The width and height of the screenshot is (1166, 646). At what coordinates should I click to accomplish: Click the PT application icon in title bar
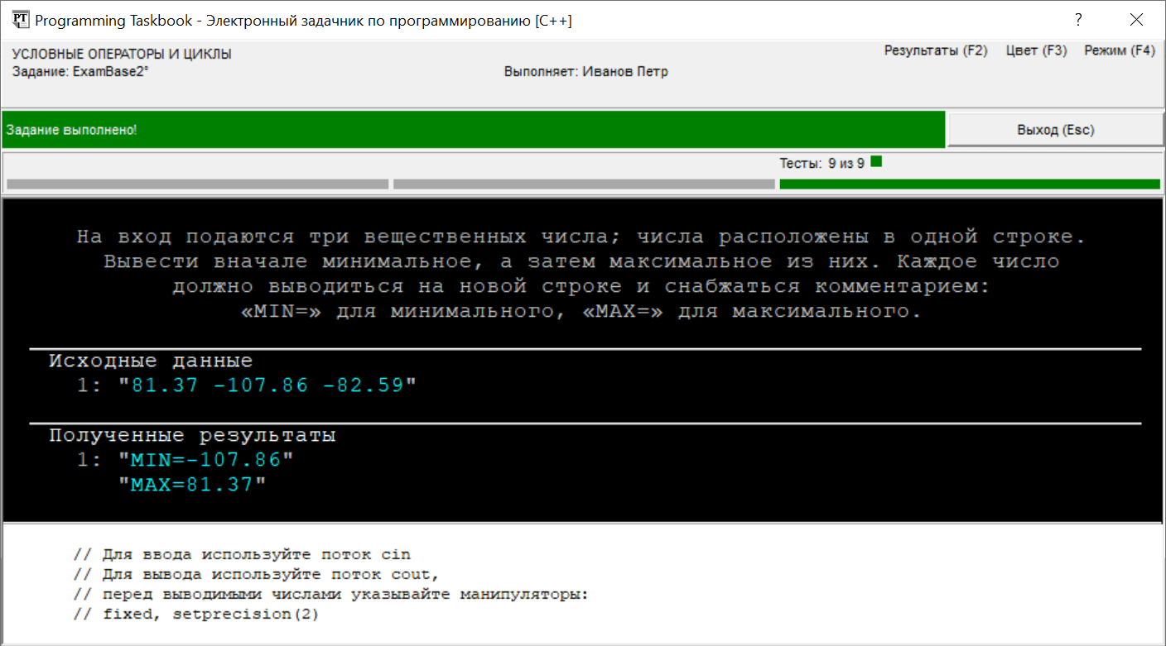pyautogui.click(x=21, y=20)
